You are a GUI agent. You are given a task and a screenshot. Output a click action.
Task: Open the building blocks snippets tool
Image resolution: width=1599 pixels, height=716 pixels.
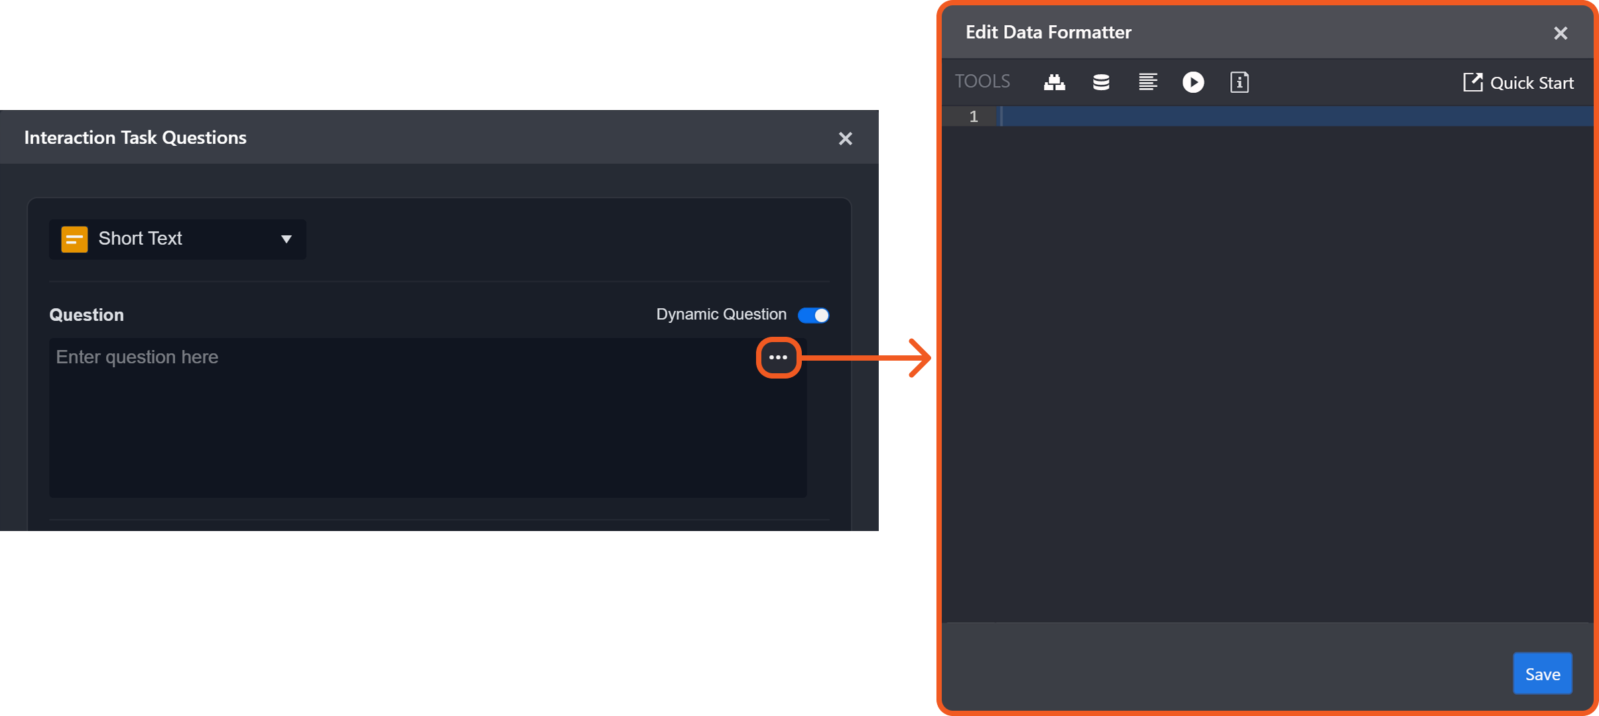pyautogui.click(x=1054, y=82)
